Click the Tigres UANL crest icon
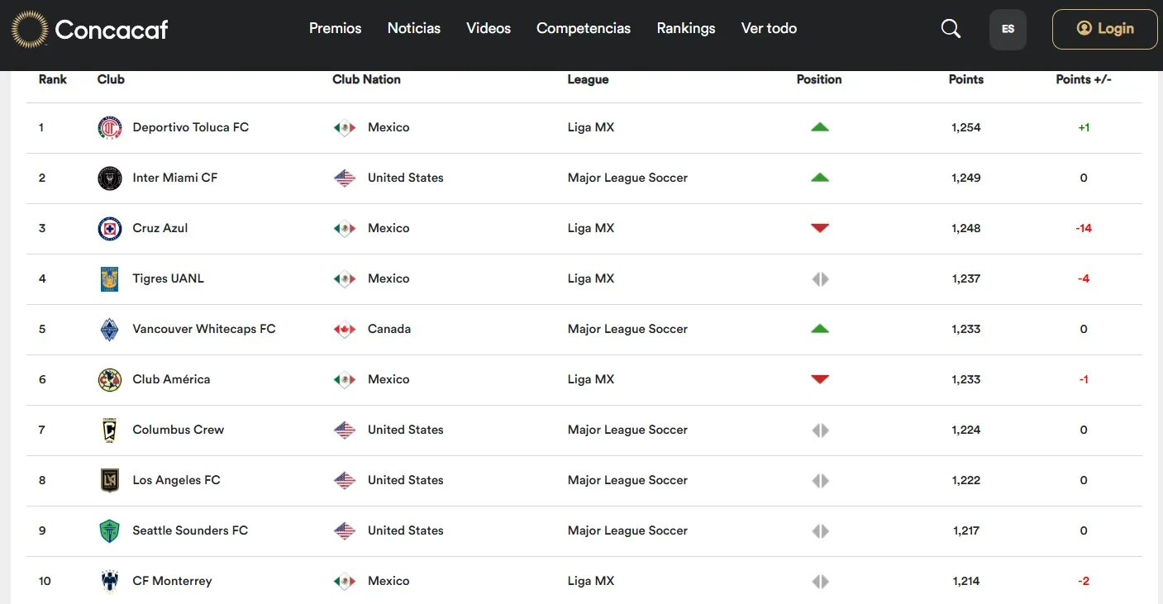Viewport: 1163px width, 604px height. (110, 279)
